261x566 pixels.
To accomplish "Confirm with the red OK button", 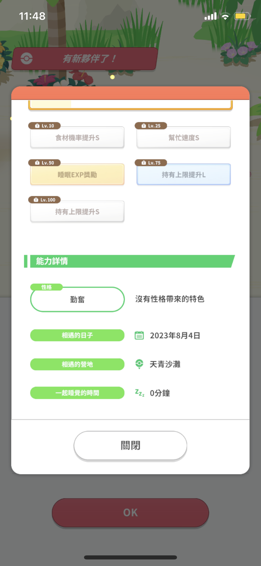I will coord(130,513).
